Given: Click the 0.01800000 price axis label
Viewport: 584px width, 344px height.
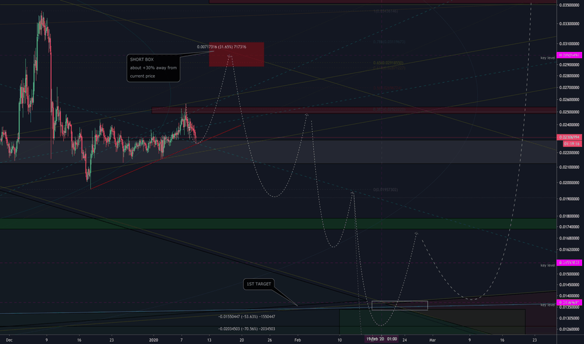Looking at the screenshot, I should [569, 216].
